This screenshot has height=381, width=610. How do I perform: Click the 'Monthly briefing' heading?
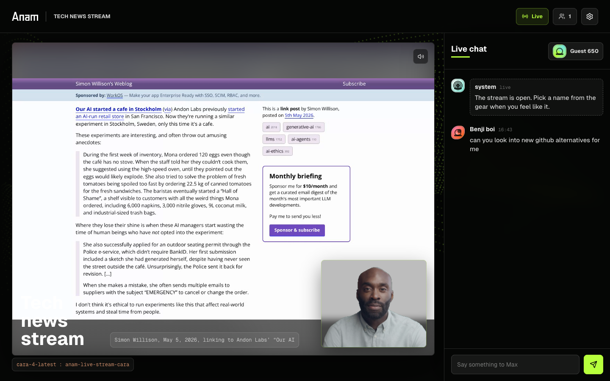pos(296,176)
